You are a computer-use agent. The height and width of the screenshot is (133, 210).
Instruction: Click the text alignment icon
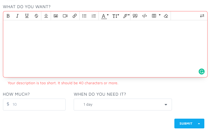click(46, 16)
